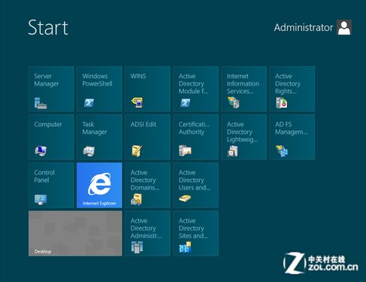Open the Server Manager tile
The image size is (366, 282).
click(x=51, y=89)
